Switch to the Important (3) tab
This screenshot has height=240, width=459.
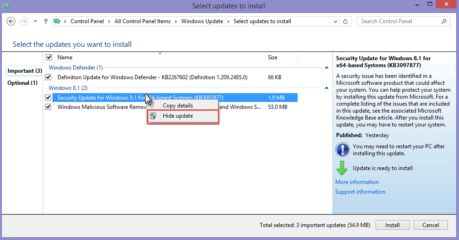[25, 71]
